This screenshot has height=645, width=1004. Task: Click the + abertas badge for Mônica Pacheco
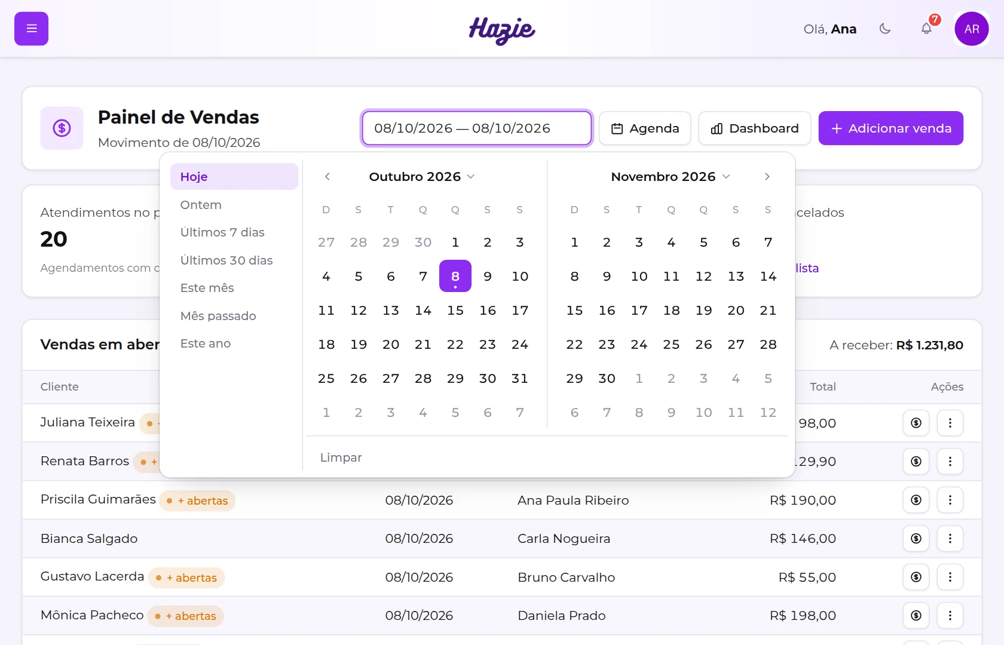(186, 616)
